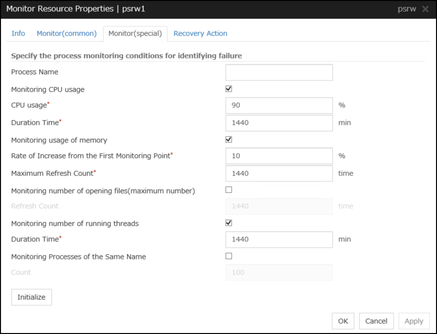Toggle Monitoring number of running threads

(229, 223)
